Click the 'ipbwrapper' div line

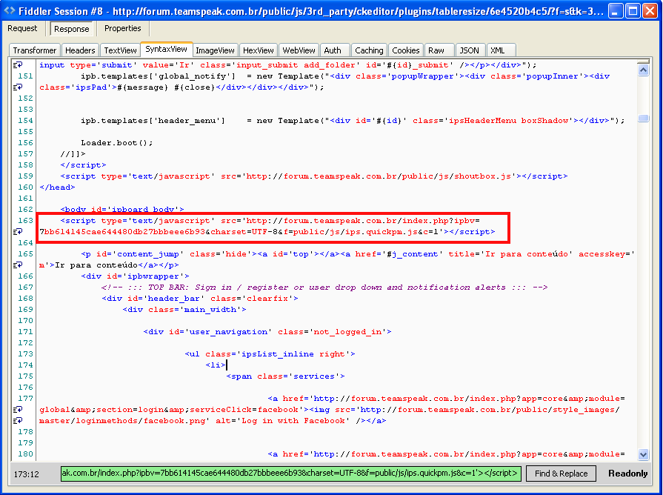click(136, 276)
